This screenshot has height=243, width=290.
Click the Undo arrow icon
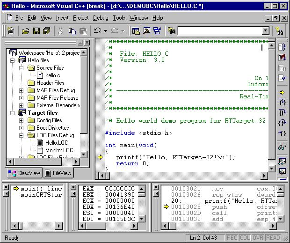pyautogui.click(x=97, y=31)
